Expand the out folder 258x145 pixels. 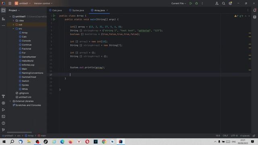(x=13, y=25)
